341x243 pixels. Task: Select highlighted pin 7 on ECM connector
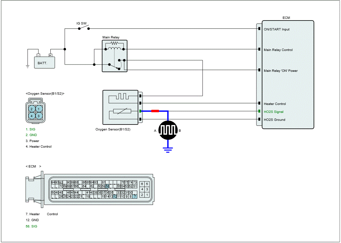tap(135, 197)
